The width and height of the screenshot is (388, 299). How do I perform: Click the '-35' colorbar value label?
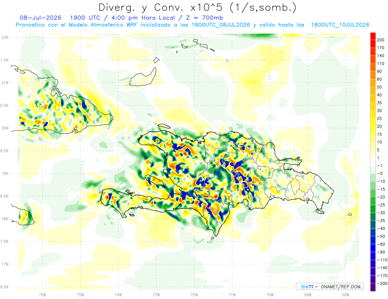point(381,221)
